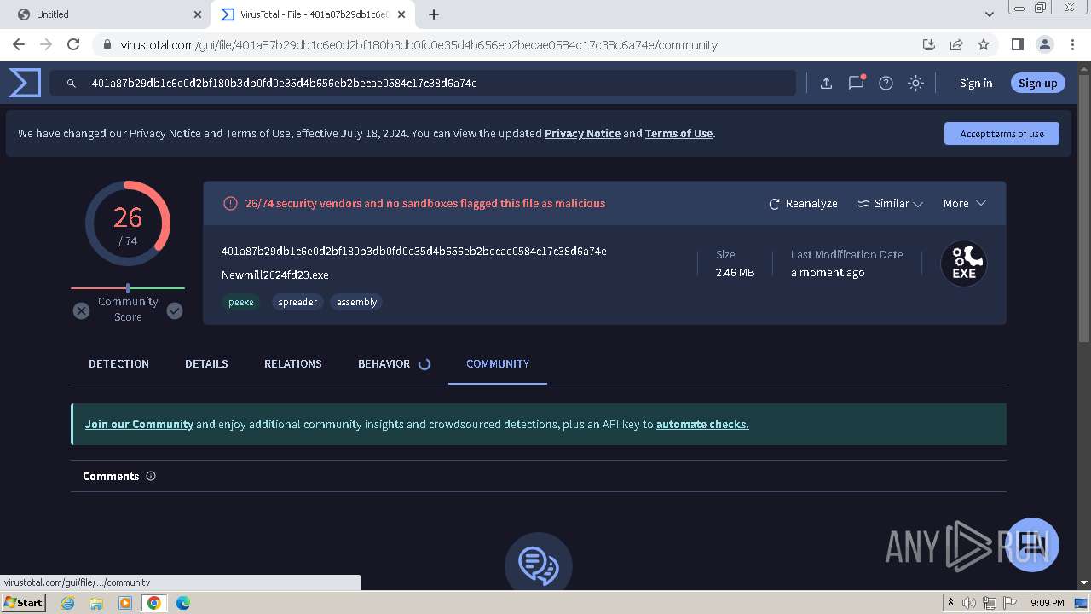The image size is (1091, 614).
Task: Switch to the BEHAVIOR tab
Action: (x=384, y=363)
